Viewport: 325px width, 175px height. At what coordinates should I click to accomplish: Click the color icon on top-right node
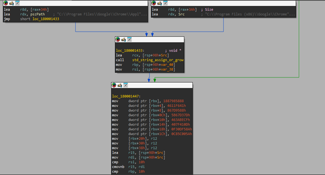tap(154, 3)
